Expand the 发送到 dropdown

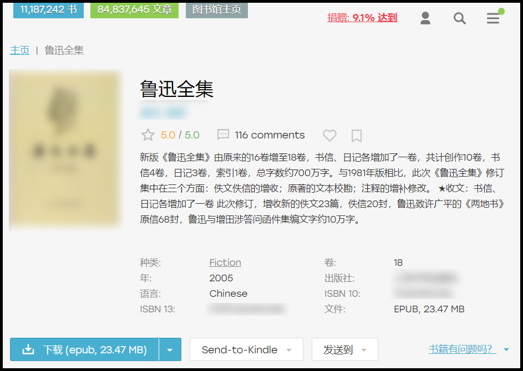coord(344,349)
